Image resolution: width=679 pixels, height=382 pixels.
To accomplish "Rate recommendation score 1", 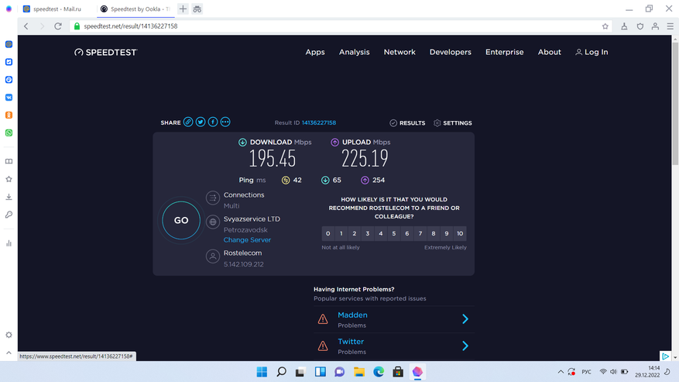I will [x=341, y=234].
